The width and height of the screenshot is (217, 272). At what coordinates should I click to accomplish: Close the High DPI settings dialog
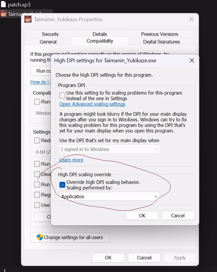tap(192, 61)
